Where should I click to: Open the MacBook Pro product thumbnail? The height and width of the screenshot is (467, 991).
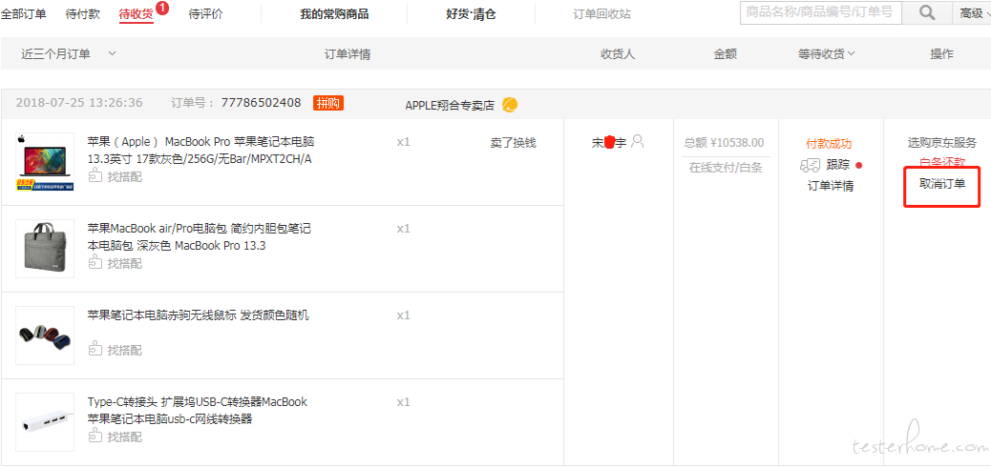pos(45,162)
